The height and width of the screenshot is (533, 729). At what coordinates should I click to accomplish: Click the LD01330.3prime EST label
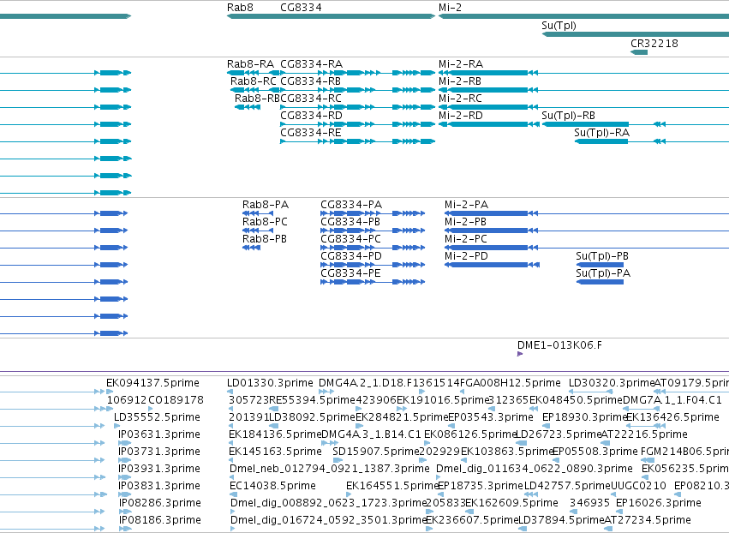point(270,383)
